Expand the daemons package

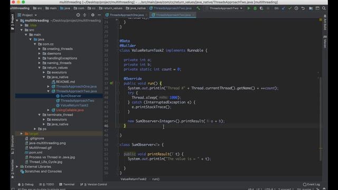(x=40, y=53)
